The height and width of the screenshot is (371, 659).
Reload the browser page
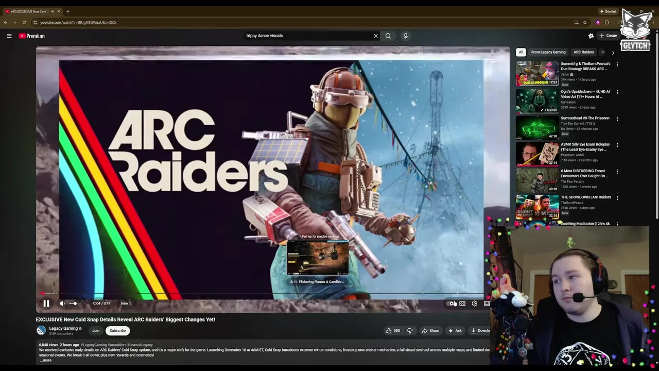(x=24, y=22)
